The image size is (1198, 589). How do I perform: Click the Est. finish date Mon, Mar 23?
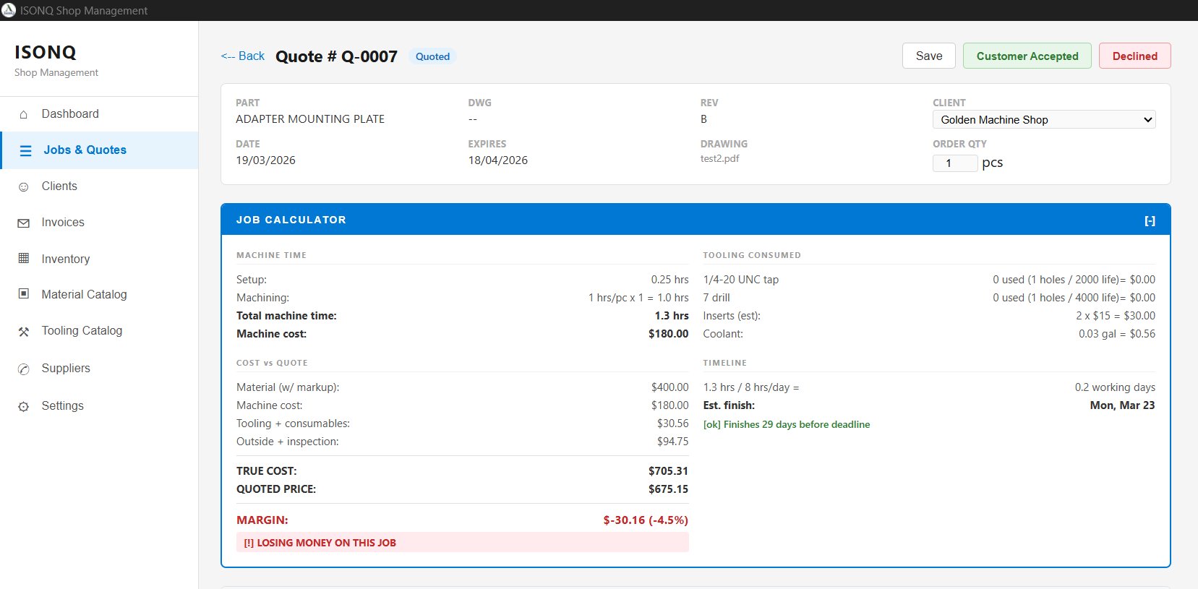pyautogui.click(x=1122, y=405)
